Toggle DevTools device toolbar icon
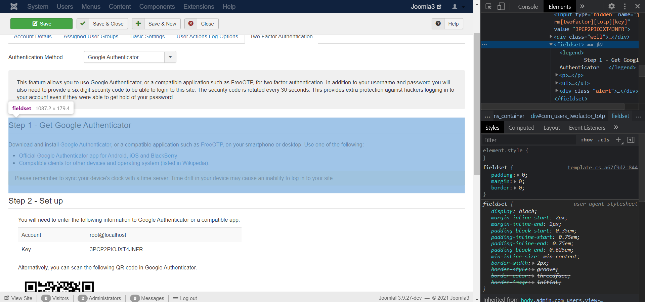Image resolution: width=645 pixels, height=302 pixels. 501,6
